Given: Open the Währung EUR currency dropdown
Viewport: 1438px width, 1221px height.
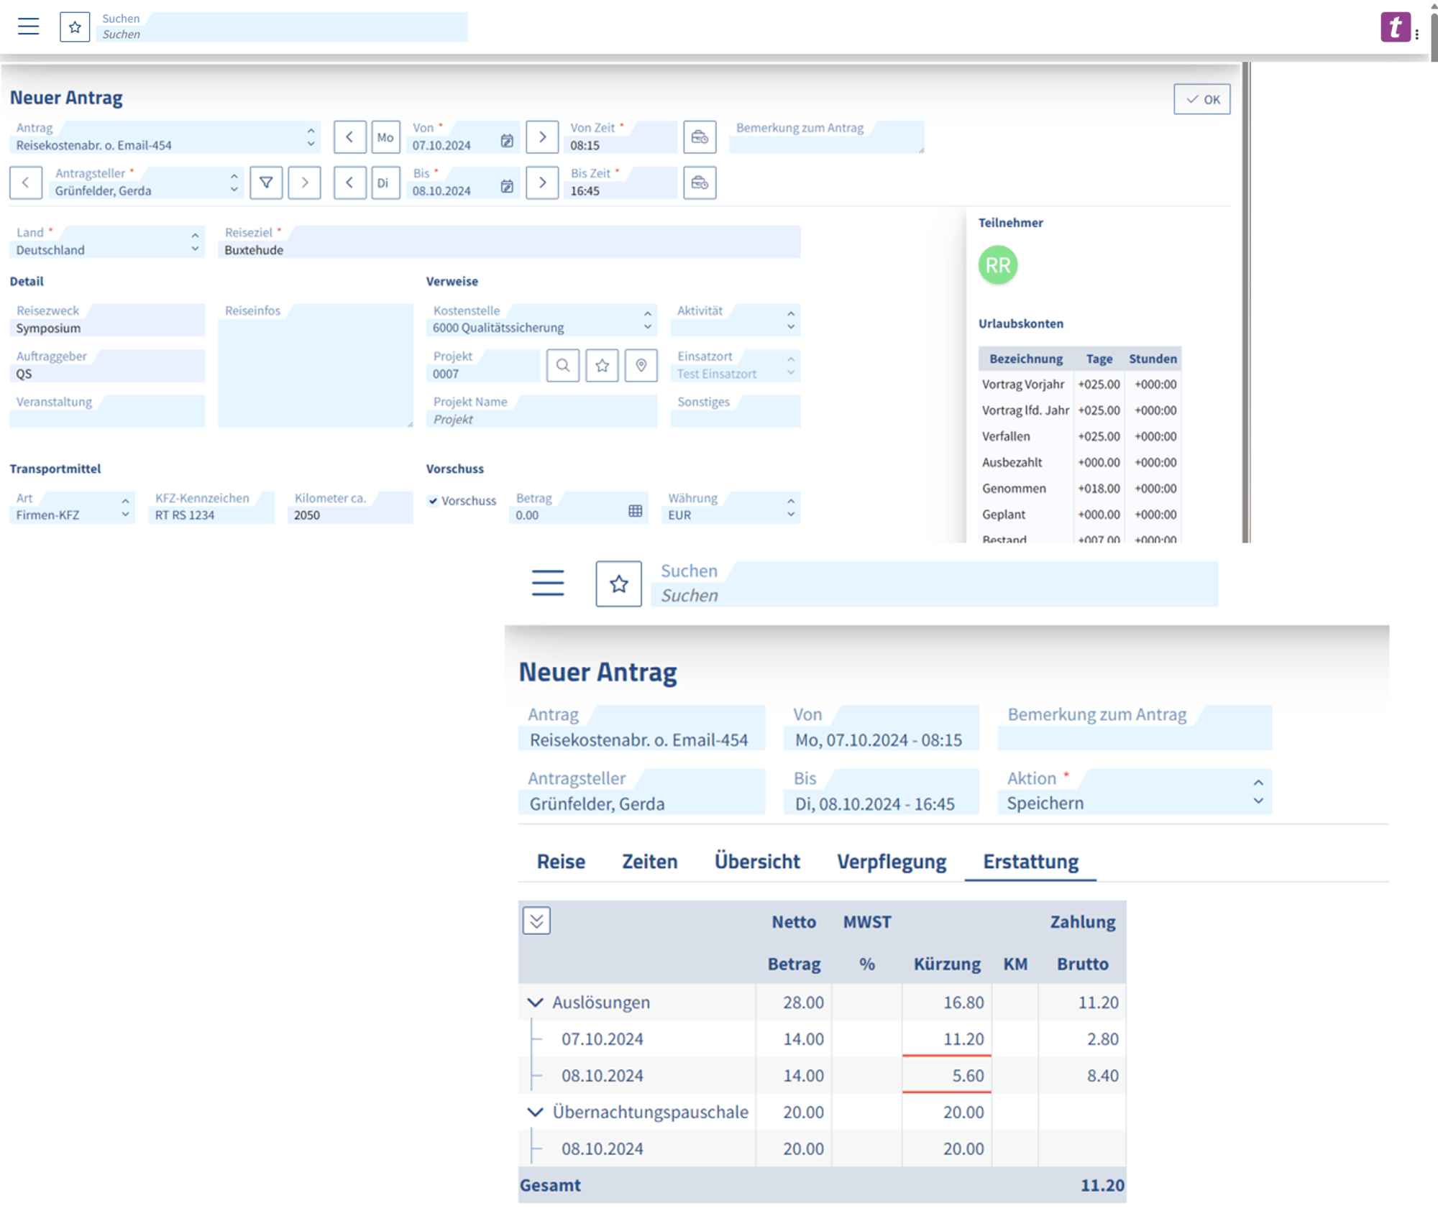Looking at the screenshot, I should [789, 508].
